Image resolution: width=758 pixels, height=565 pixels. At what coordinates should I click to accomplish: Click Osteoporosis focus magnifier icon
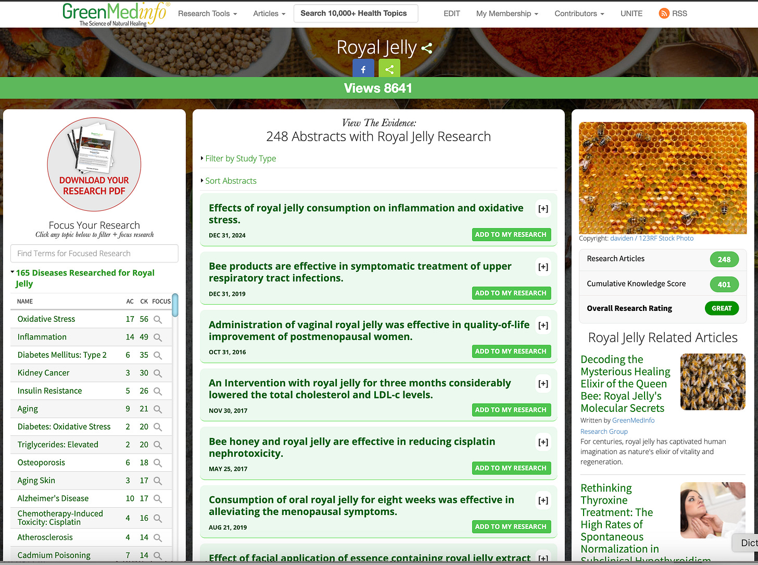coord(158,463)
